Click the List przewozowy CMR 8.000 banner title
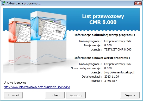Viewport: 143px width, 101px height. [103, 19]
